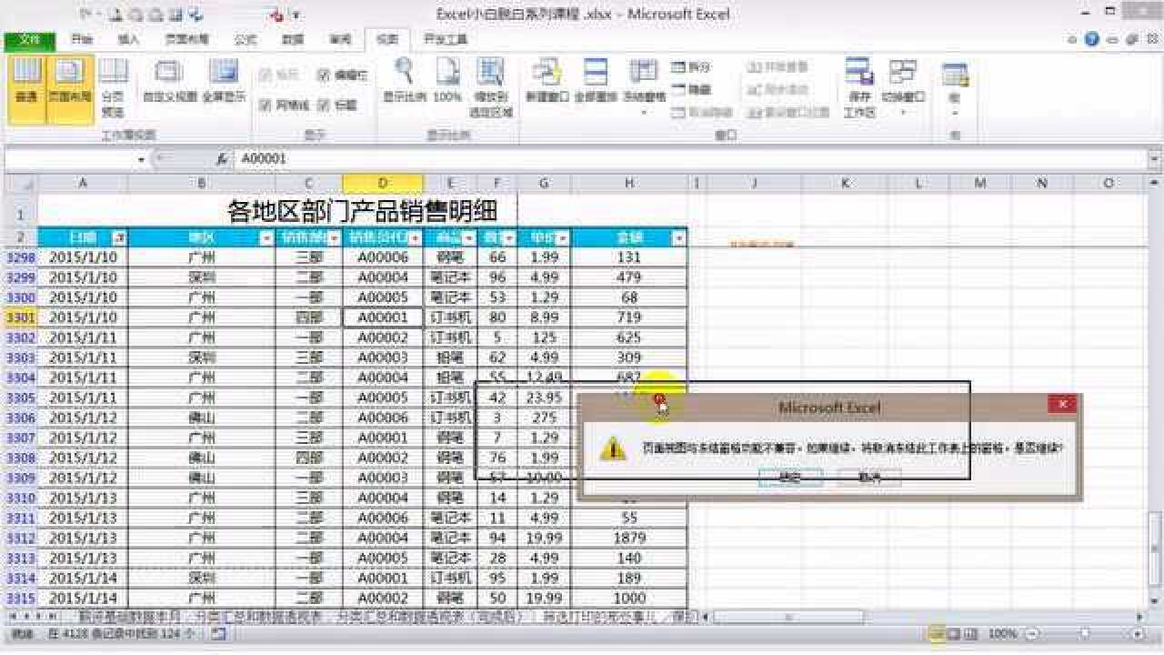Click the warning triangle icon in dialog
The image size is (1164, 655).
[613, 448]
